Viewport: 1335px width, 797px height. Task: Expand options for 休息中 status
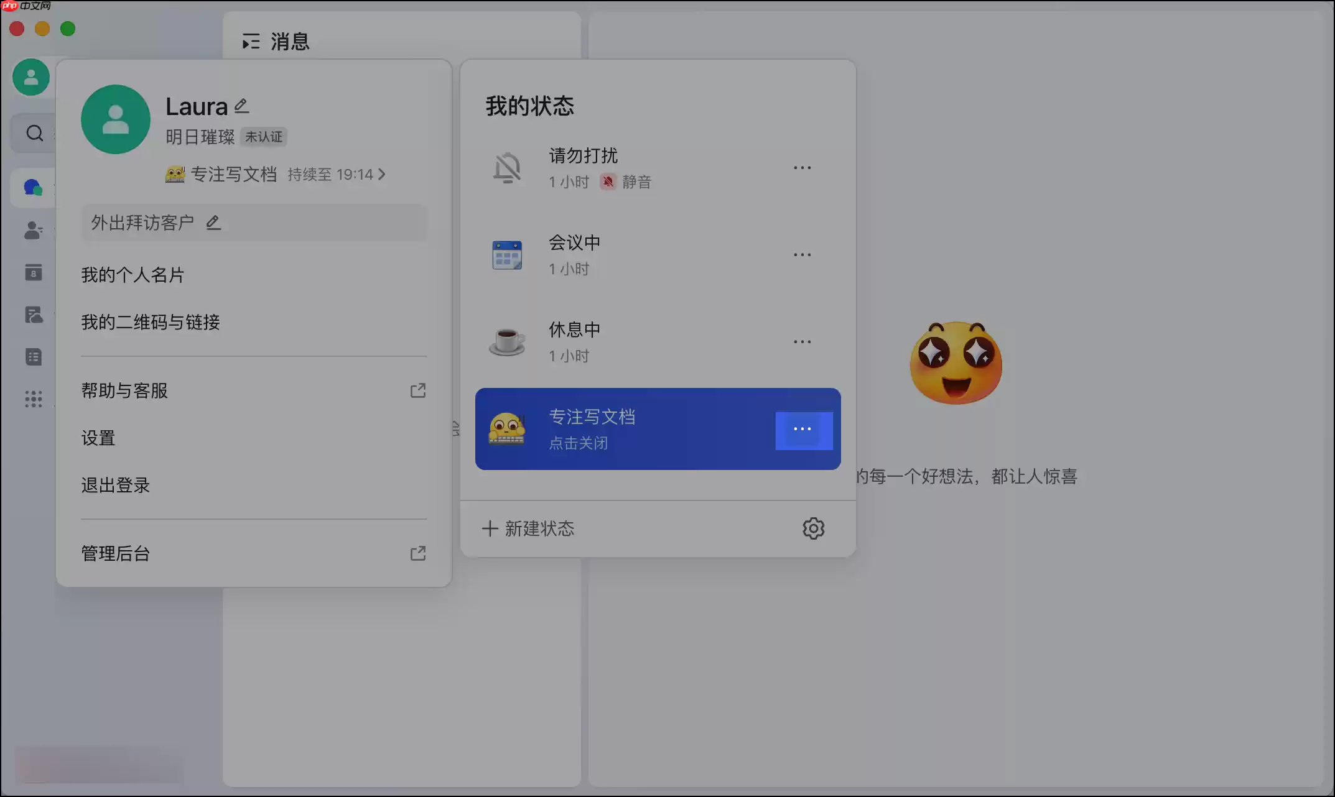[802, 341]
